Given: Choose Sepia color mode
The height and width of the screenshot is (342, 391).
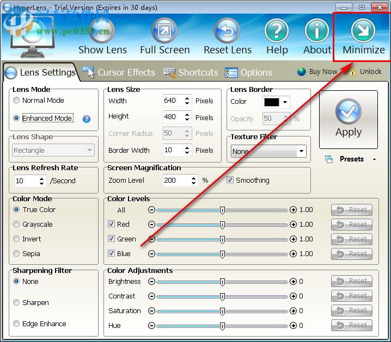Looking at the screenshot, I should coord(16,253).
